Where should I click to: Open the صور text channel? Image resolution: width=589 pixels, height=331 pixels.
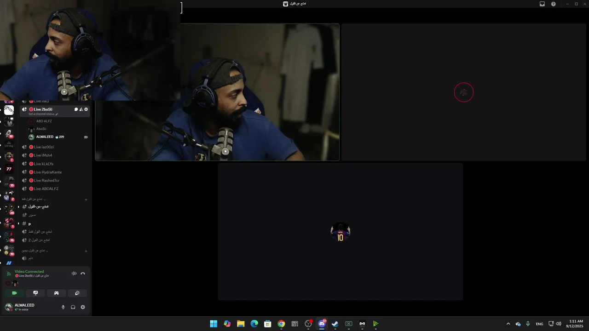tap(54, 215)
